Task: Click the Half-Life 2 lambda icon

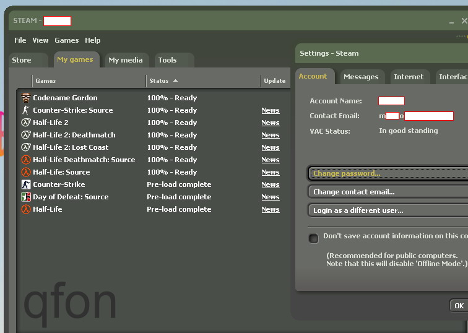Action: coord(26,123)
